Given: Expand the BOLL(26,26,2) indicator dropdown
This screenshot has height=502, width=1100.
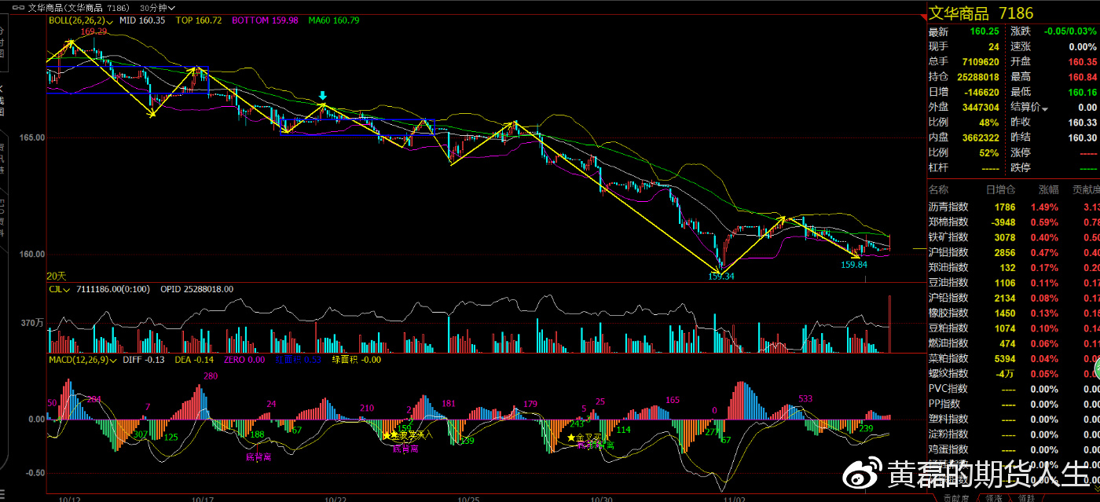Looking at the screenshot, I should [x=80, y=20].
